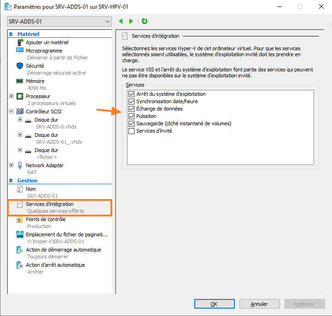Image resolution: width=332 pixels, height=316 pixels.
Task: Uncheck Arrêt du système d'exploitation
Action: [132, 94]
